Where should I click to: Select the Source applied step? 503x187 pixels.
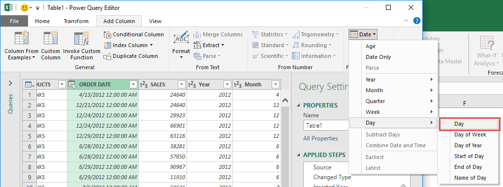[322, 167]
